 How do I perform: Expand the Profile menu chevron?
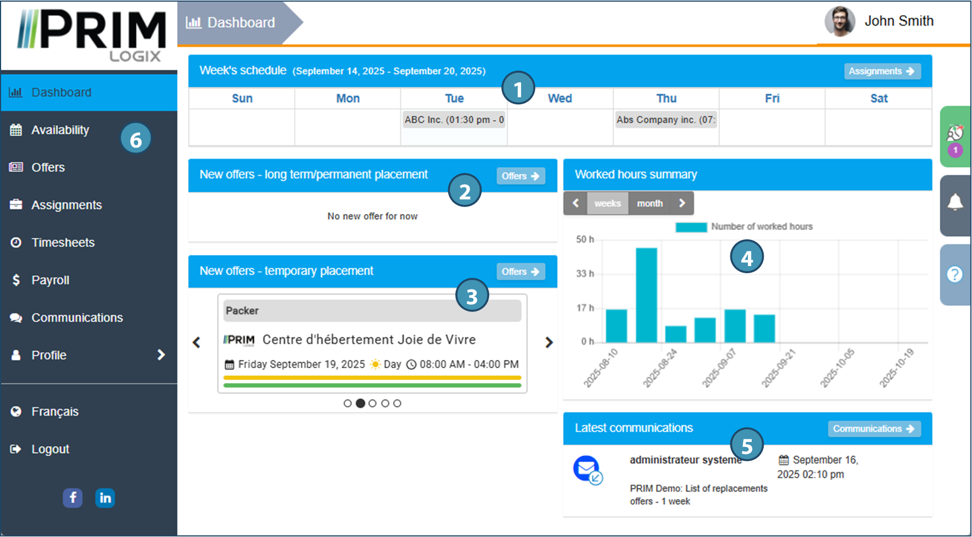coord(161,355)
